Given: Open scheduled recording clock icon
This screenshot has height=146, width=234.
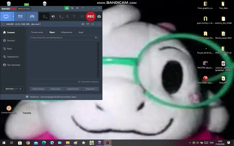Looking at the screenshot, I should click(77, 8).
